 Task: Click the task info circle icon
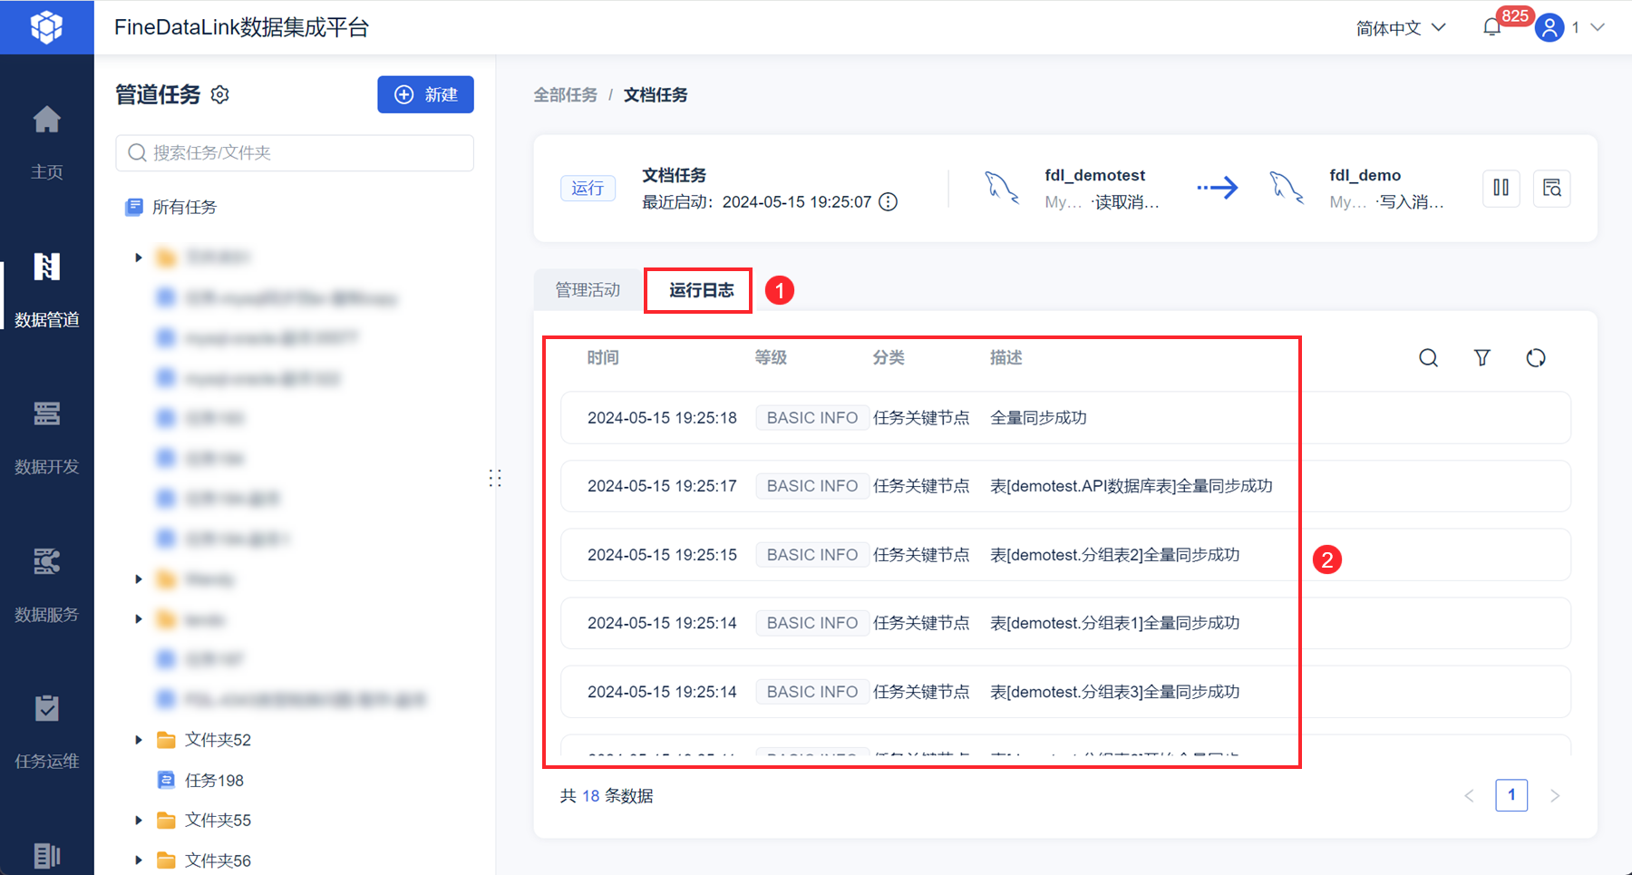889,202
